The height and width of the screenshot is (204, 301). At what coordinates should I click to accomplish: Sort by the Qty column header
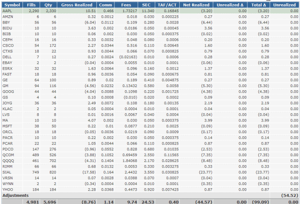48,5
